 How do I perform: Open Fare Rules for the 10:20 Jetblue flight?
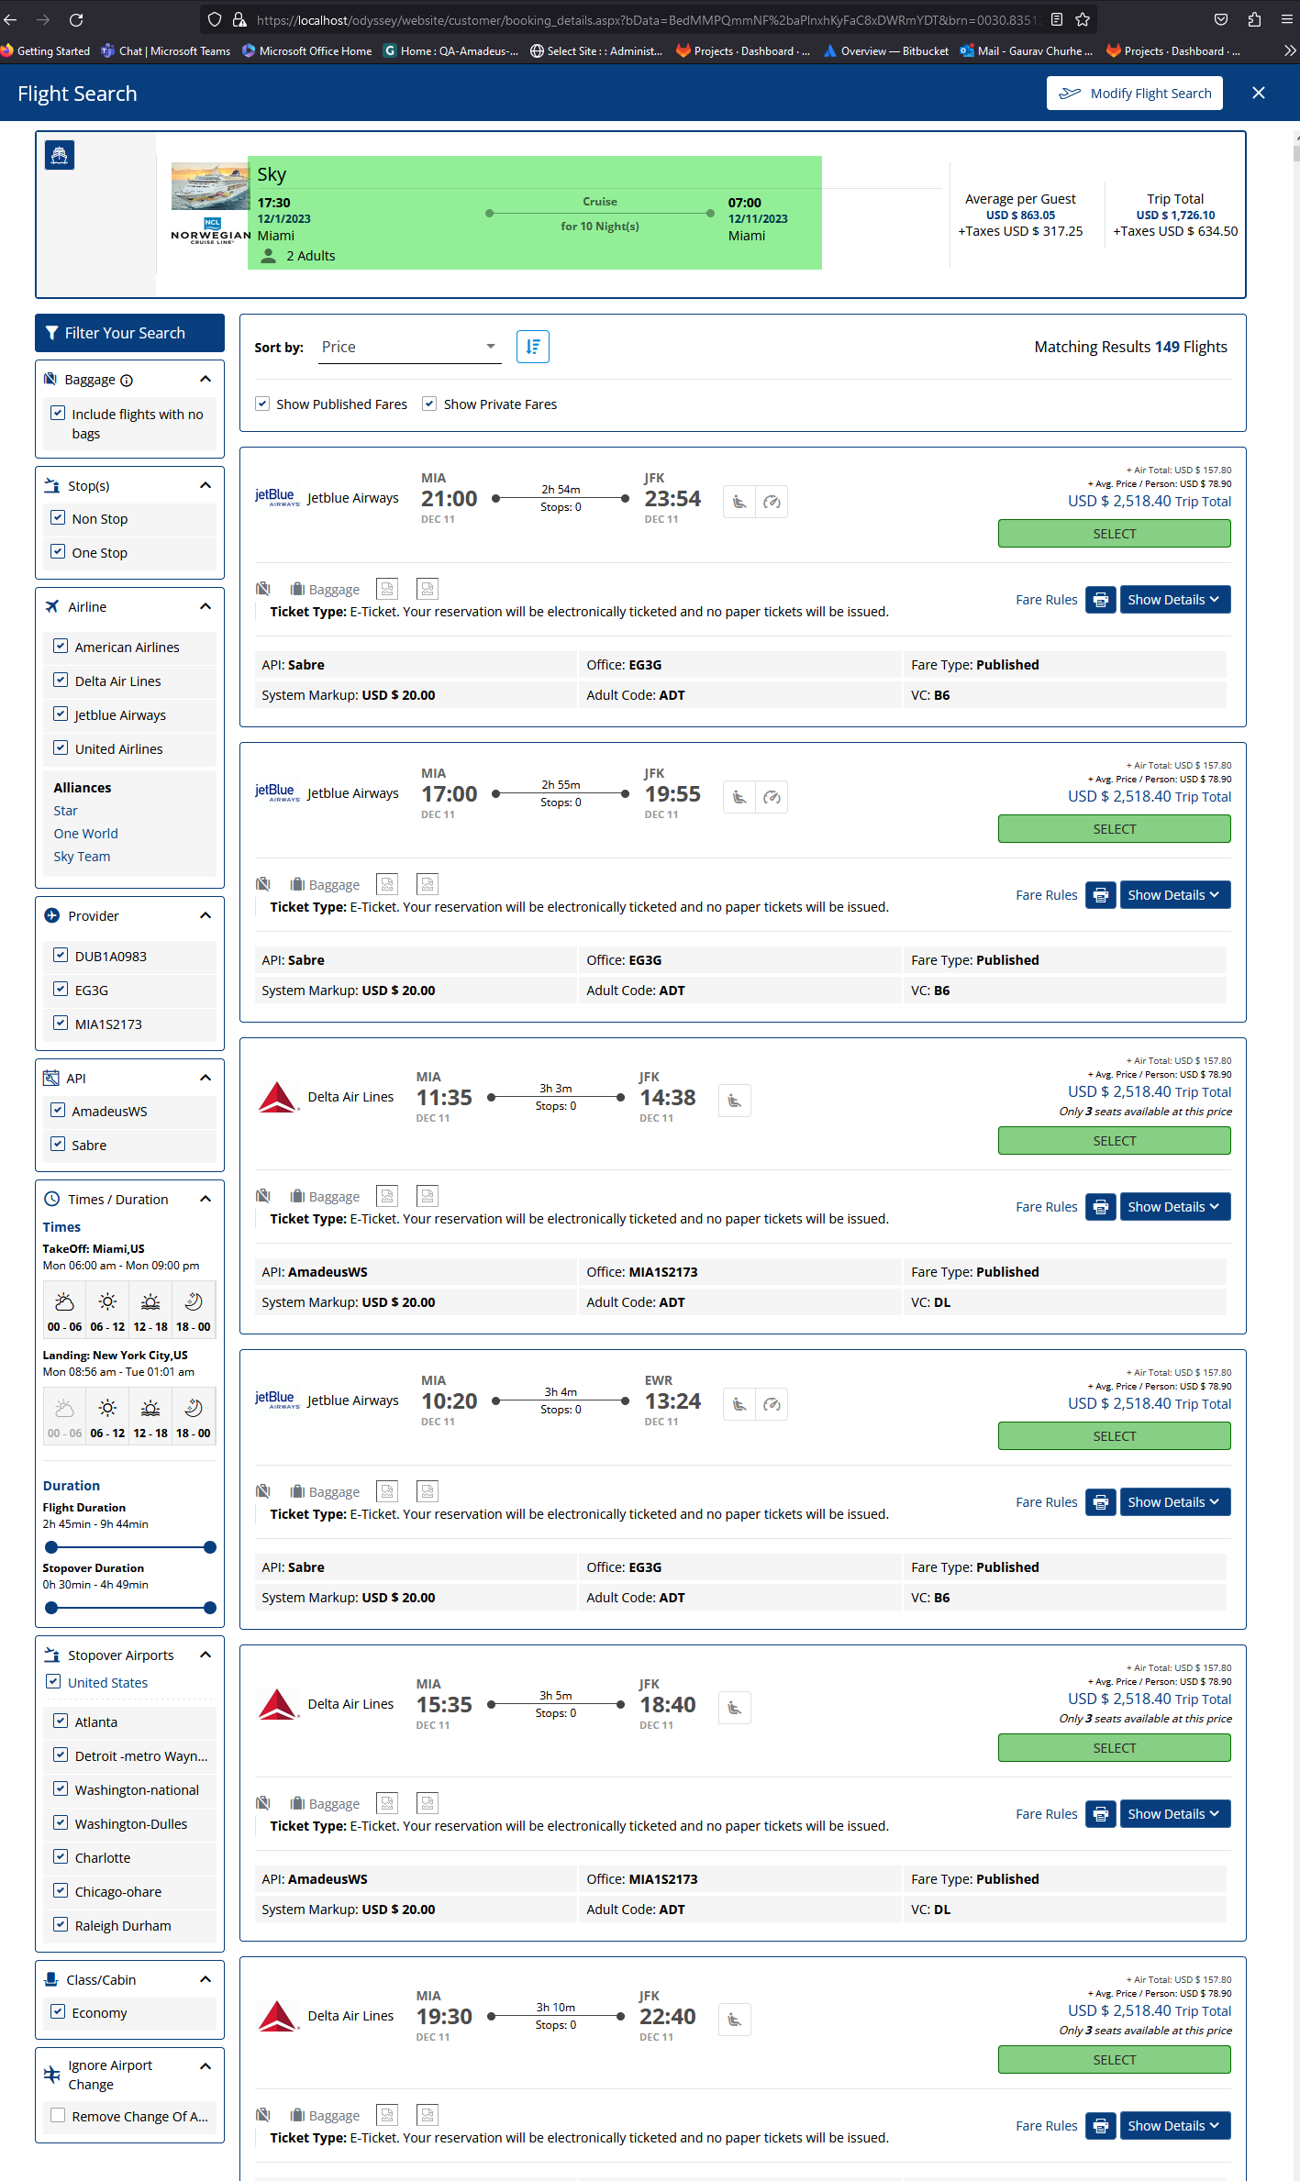click(x=1046, y=1502)
